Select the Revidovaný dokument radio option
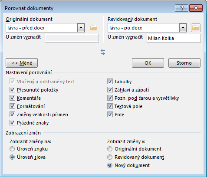Image resolution: width=207 pixels, height=177 pixels. point(110,157)
